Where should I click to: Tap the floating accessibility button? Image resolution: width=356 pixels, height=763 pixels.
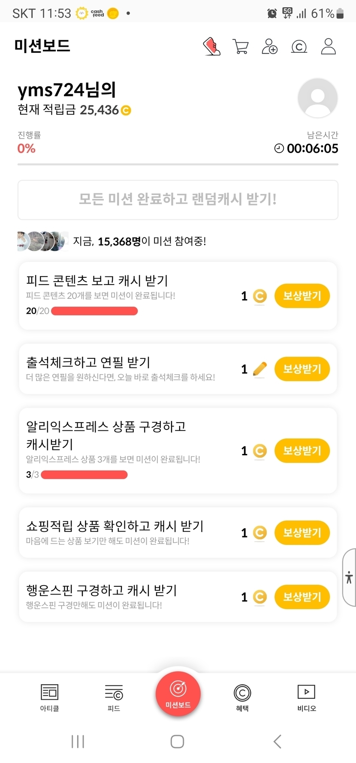point(349,577)
